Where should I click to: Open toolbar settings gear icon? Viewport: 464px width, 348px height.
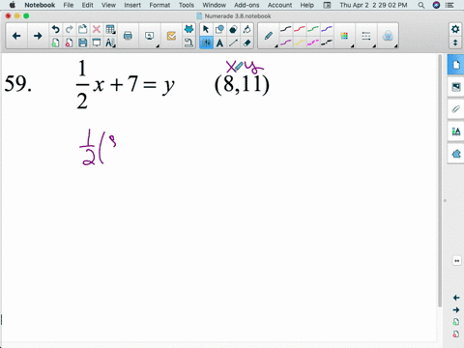(x=455, y=29)
